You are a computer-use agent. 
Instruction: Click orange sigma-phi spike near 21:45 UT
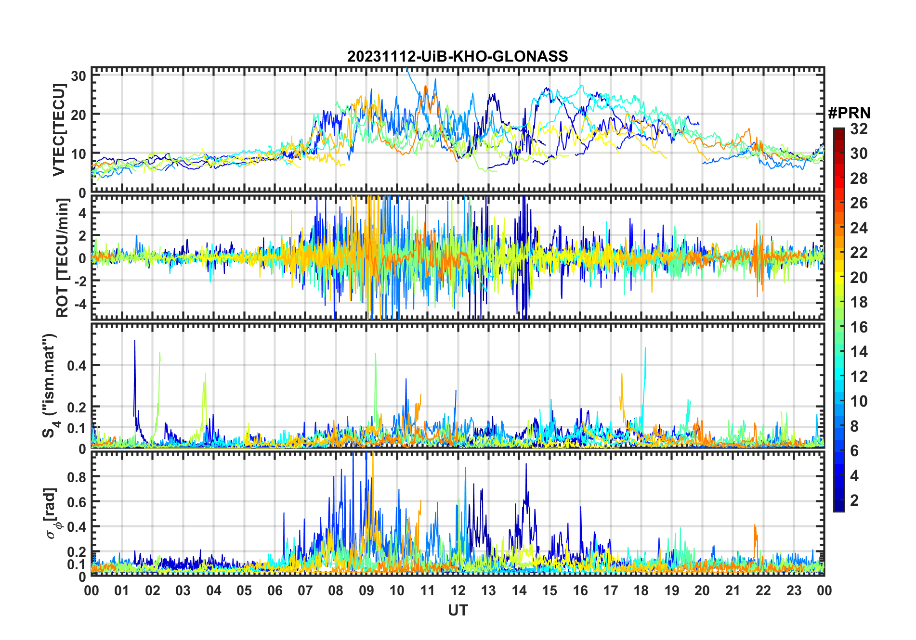(x=755, y=525)
